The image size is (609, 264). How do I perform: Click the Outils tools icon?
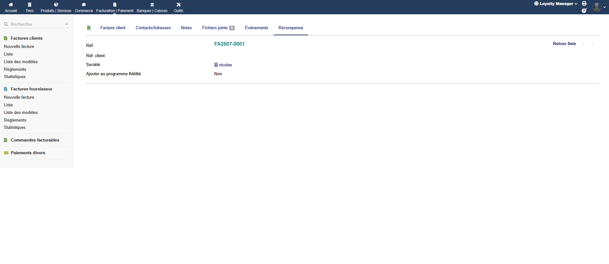(x=179, y=5)
